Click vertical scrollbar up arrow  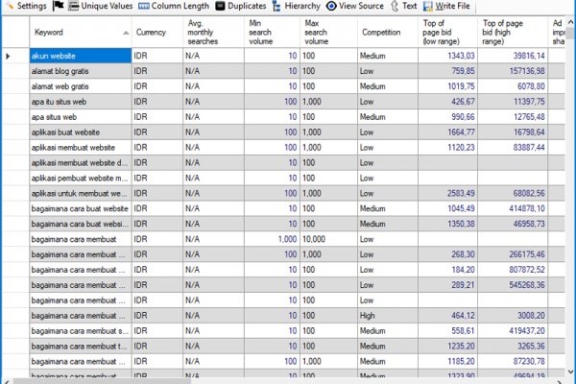click(570, 22)
